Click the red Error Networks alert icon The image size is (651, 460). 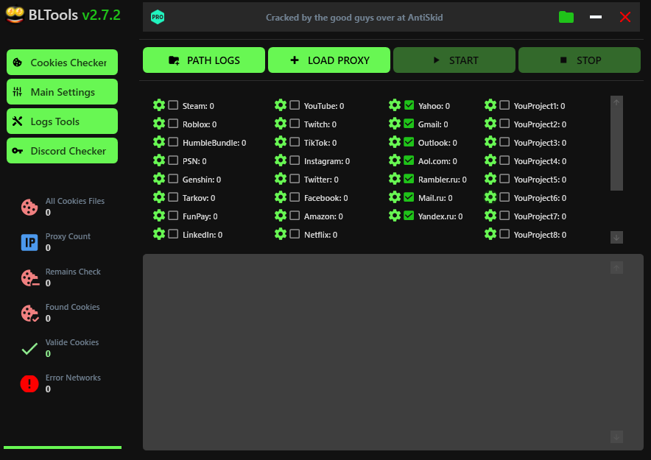29,383
